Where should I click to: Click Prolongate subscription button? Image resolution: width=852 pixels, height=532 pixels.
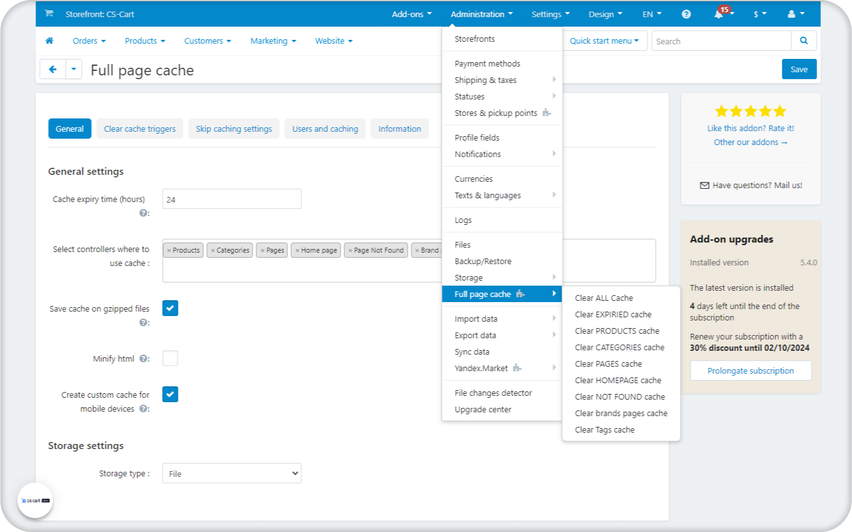click(751, 370)
